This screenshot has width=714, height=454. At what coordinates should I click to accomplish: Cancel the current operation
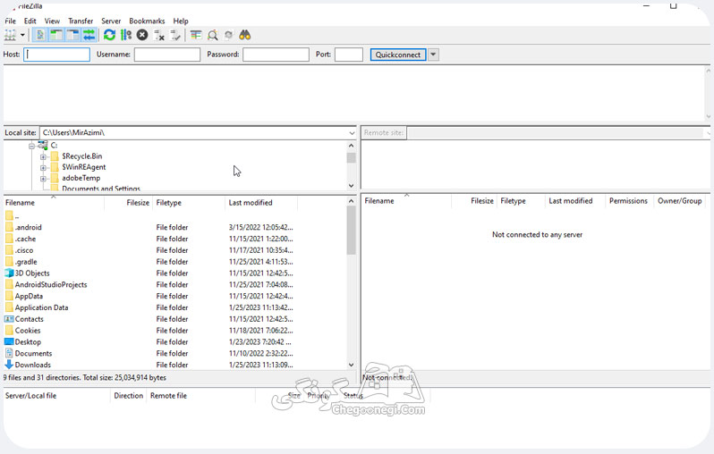pyautogui.click(x=142, y=35)
